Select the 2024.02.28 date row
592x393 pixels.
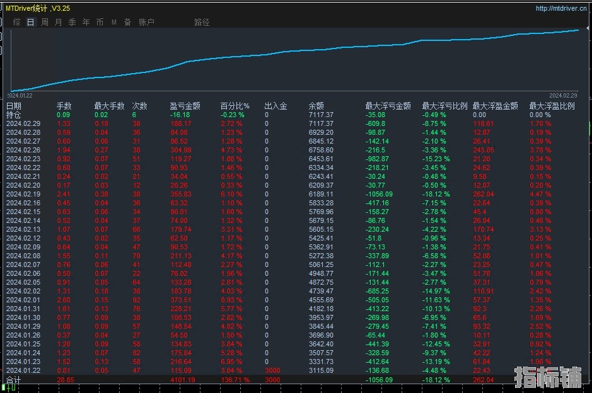coord(23,132)
